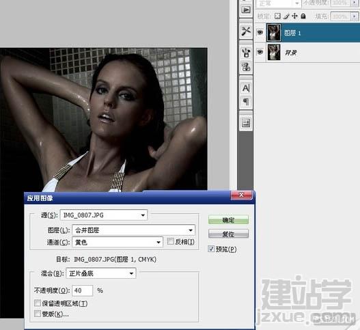Open the Layer Comps panel icon
Viewport: 360px width, 330px height.
point(246,123)
